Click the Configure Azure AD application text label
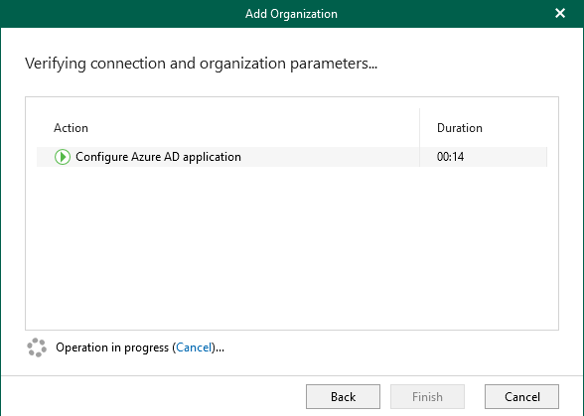 coord(158,157)
